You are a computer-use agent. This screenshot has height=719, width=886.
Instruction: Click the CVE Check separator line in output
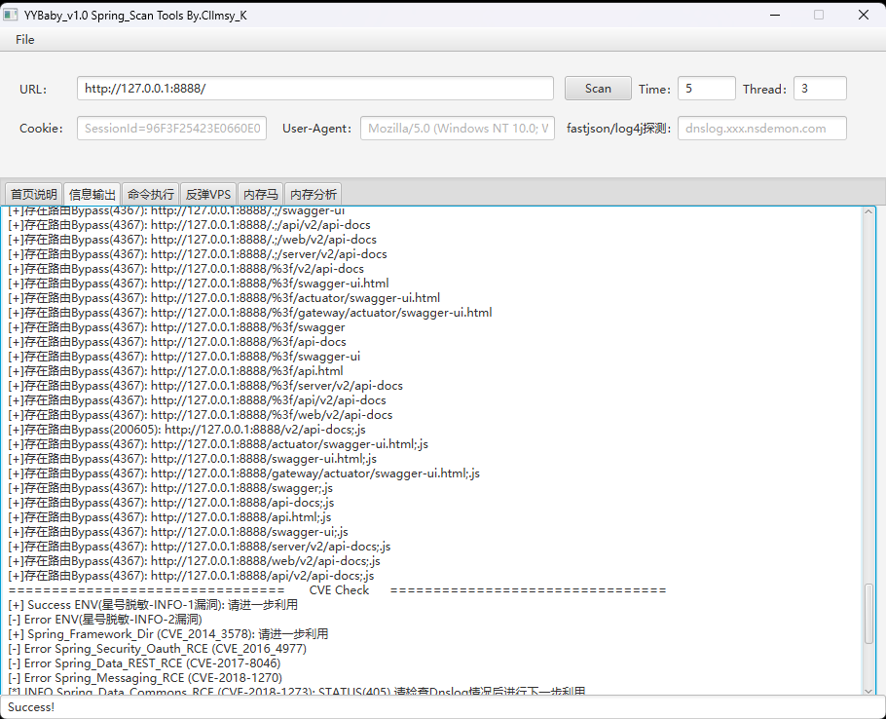(x=337, y=590)
